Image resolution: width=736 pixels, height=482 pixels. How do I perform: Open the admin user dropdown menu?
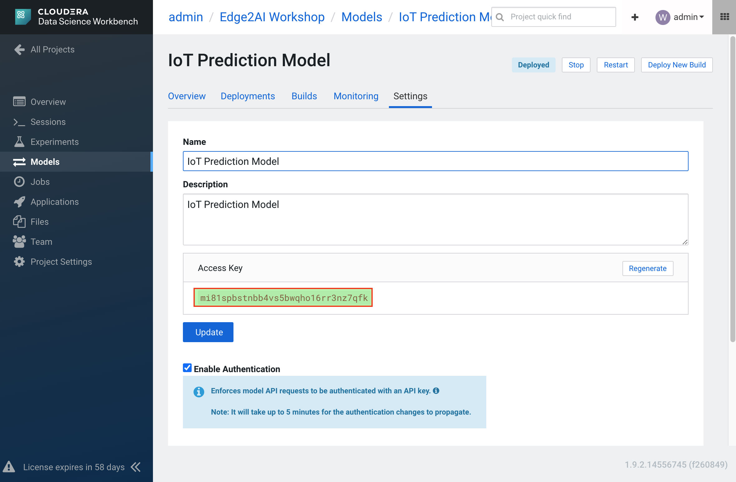679,16
